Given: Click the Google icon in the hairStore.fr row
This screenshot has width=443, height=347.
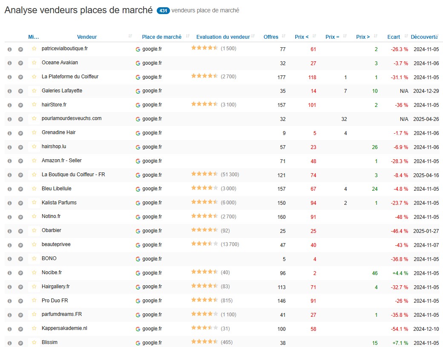Looking at the screenshot, I should coord(138,105).
